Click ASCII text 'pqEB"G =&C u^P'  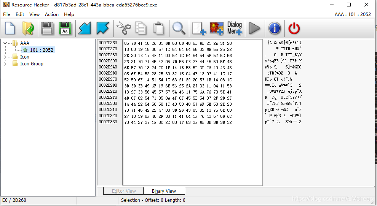pyautogui.click(x=283, y=110)
